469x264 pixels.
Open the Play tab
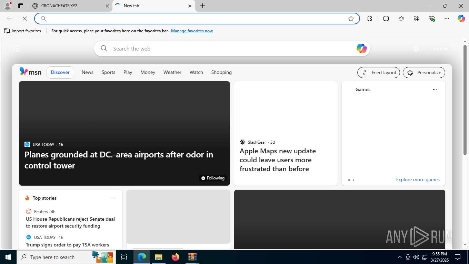(128, 72)
